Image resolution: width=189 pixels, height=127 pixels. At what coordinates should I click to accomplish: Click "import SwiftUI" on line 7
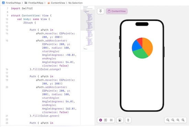(x=22, y=9)
